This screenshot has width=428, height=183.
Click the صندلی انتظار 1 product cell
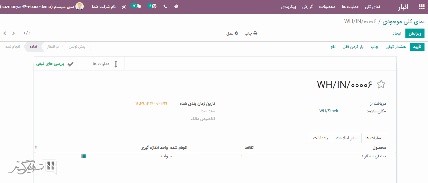click(374, 156)
